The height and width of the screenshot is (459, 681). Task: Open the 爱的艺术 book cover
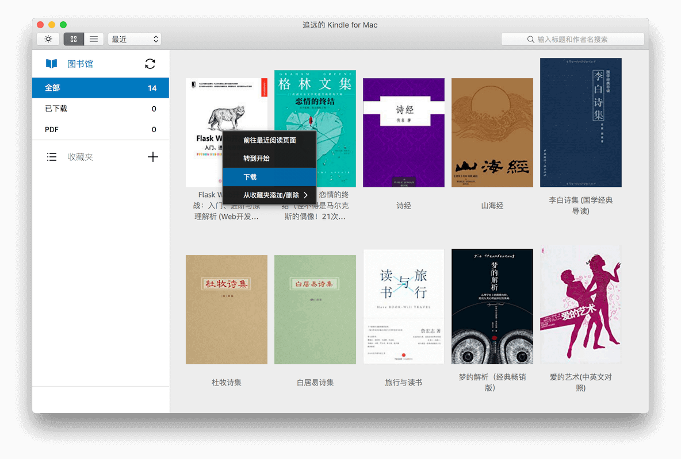581,305
